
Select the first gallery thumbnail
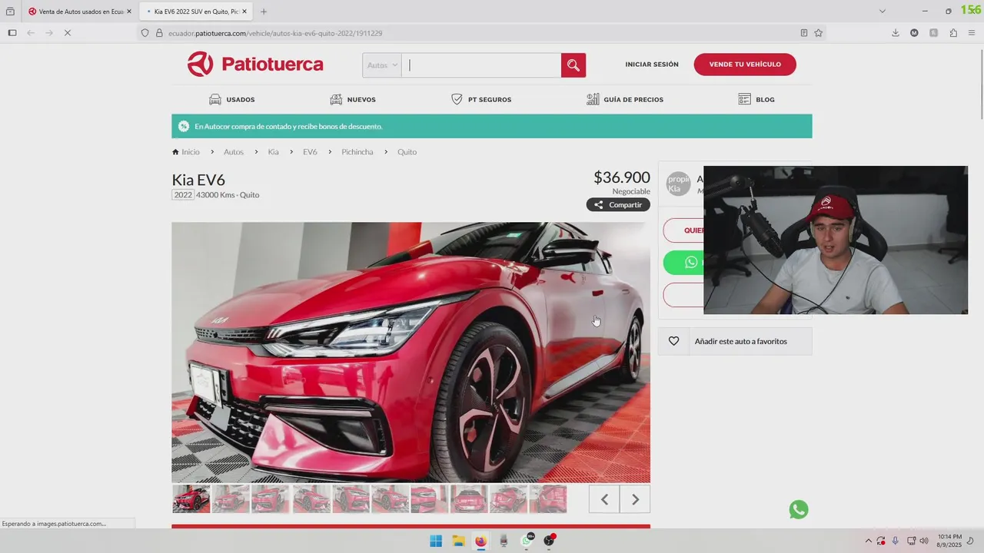191,499
